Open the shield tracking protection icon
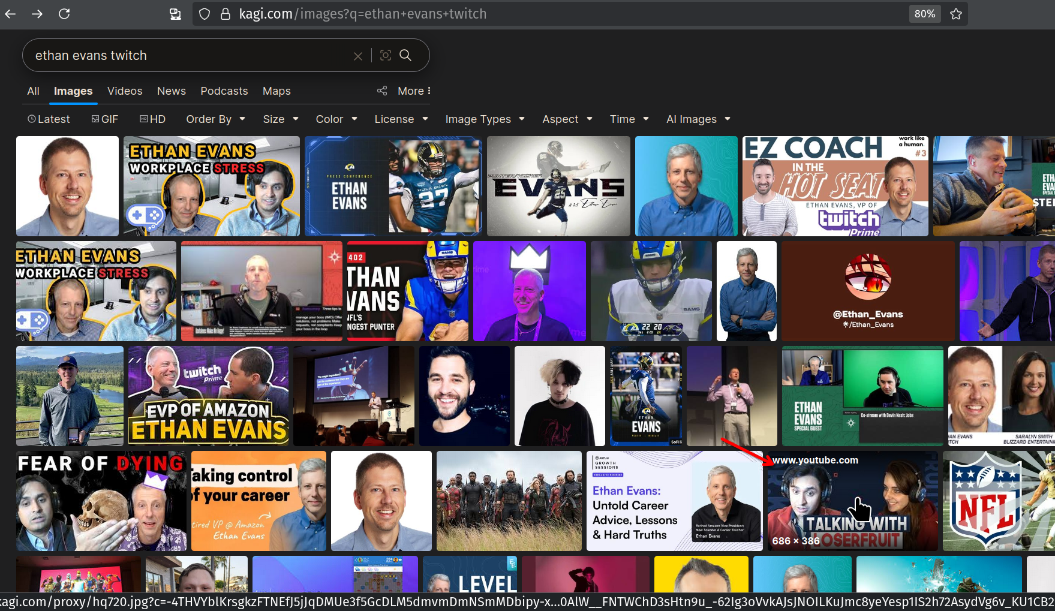 tap(205, 14)
